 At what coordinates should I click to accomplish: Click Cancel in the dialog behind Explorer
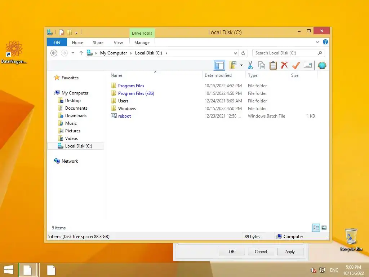pos(261,251)
